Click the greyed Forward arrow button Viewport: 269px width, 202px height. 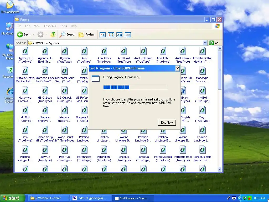40,34
